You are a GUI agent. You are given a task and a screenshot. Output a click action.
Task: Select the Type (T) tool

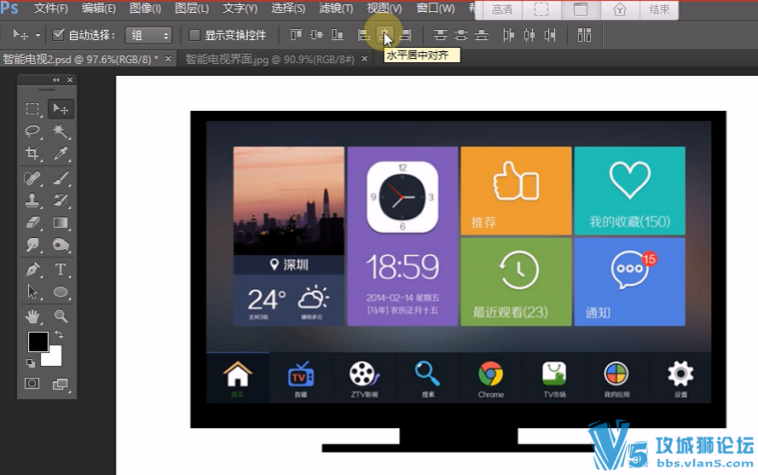tap(61, 269)
